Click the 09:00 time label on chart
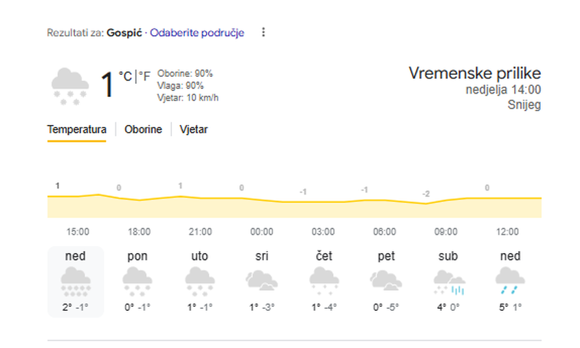Screen dimensions: 580x348 pyautogui.click(x=446, y=232)
